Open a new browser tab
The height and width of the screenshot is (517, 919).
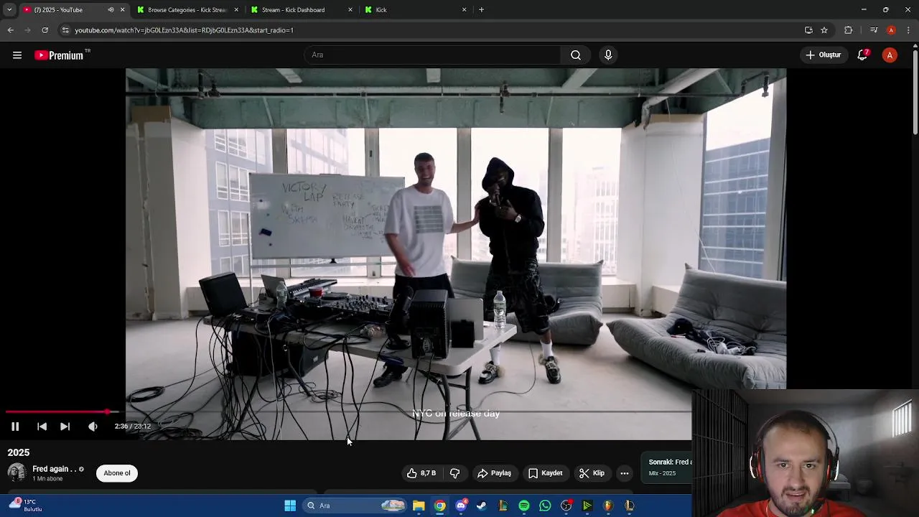pos(481,10)
